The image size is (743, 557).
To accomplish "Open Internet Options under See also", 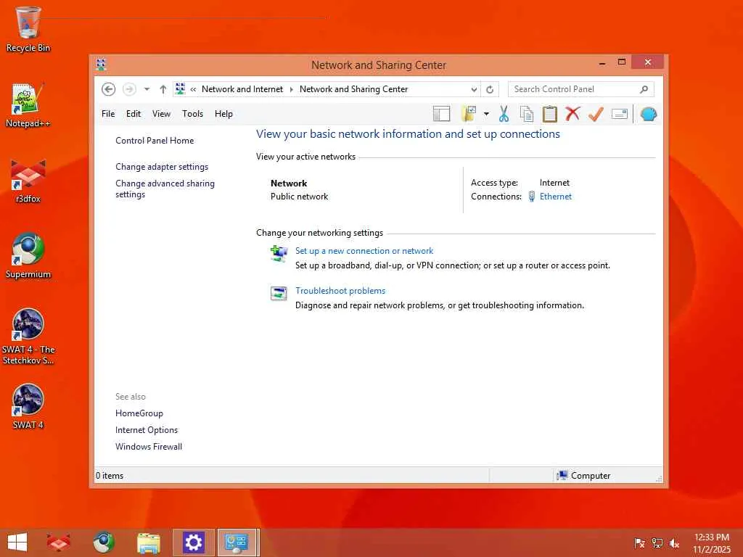I will [x=147, y=430].
